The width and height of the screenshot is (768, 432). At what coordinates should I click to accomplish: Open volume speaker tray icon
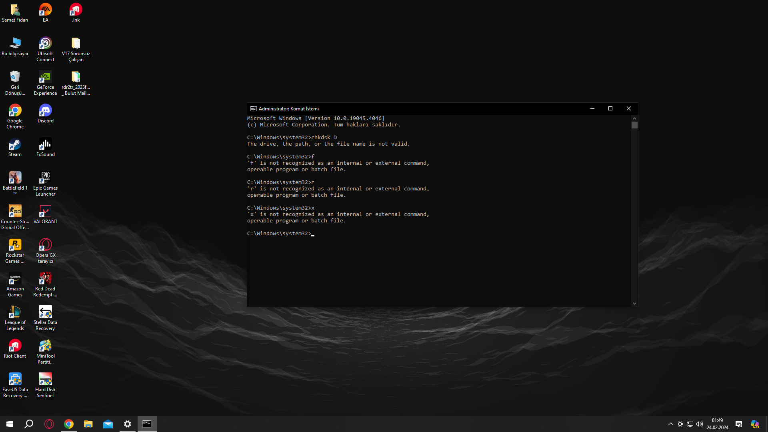tap(700, 424)
